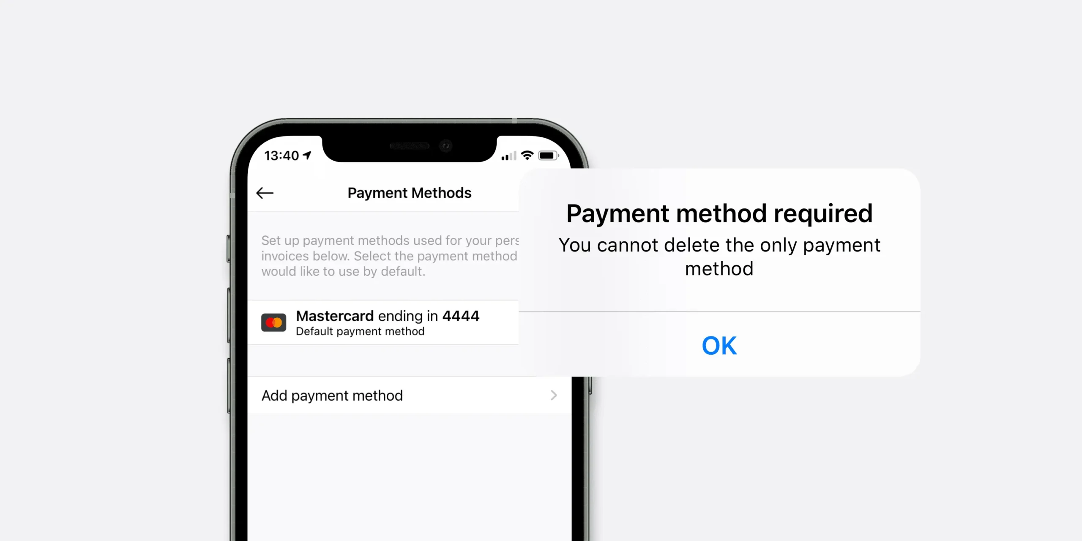Image resolution: width=1082 pixels, height=541 pixels.
Task: Select the Mastercard payment method icon
Action: point(273,322)
